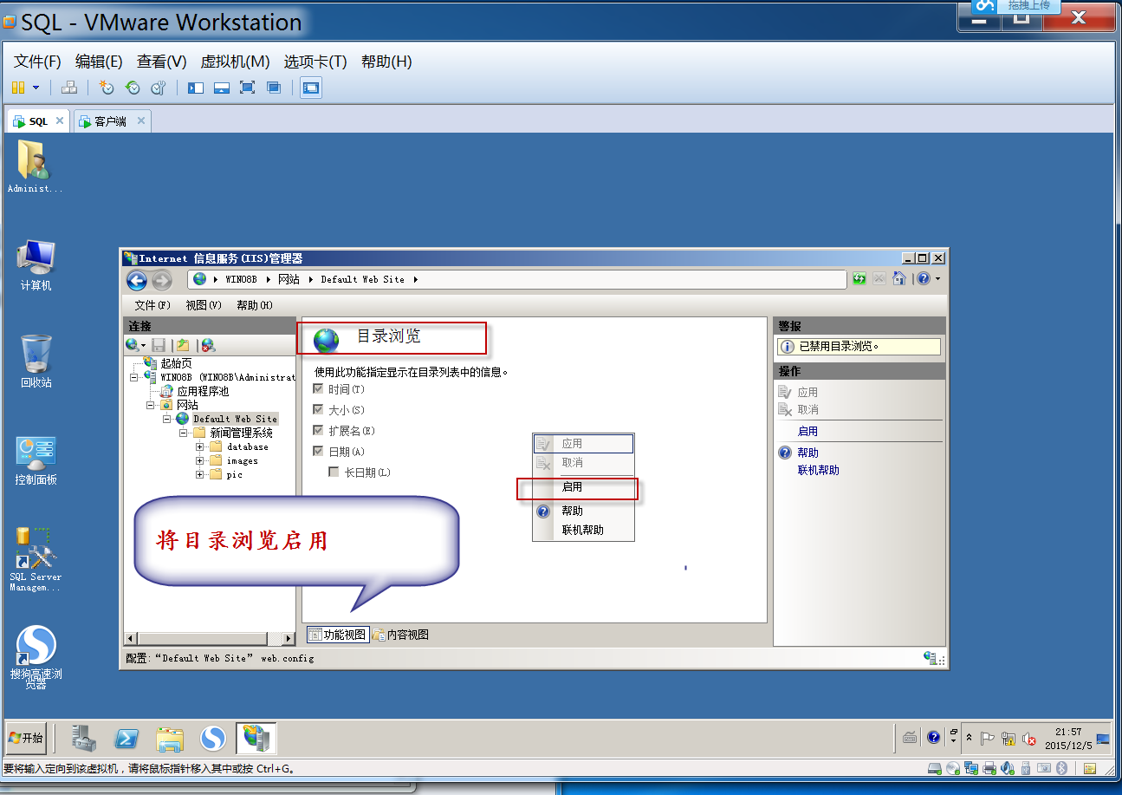Select the images folder in tree
The width and height of the screenshot is (1122, 795).
(x=242, y=461)
